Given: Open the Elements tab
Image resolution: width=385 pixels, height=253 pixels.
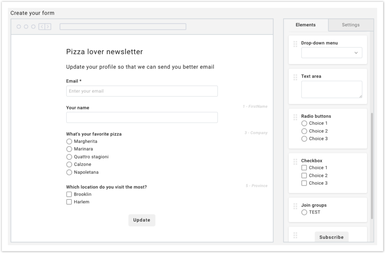Looking at the screenshot, I should pos(306,25).
